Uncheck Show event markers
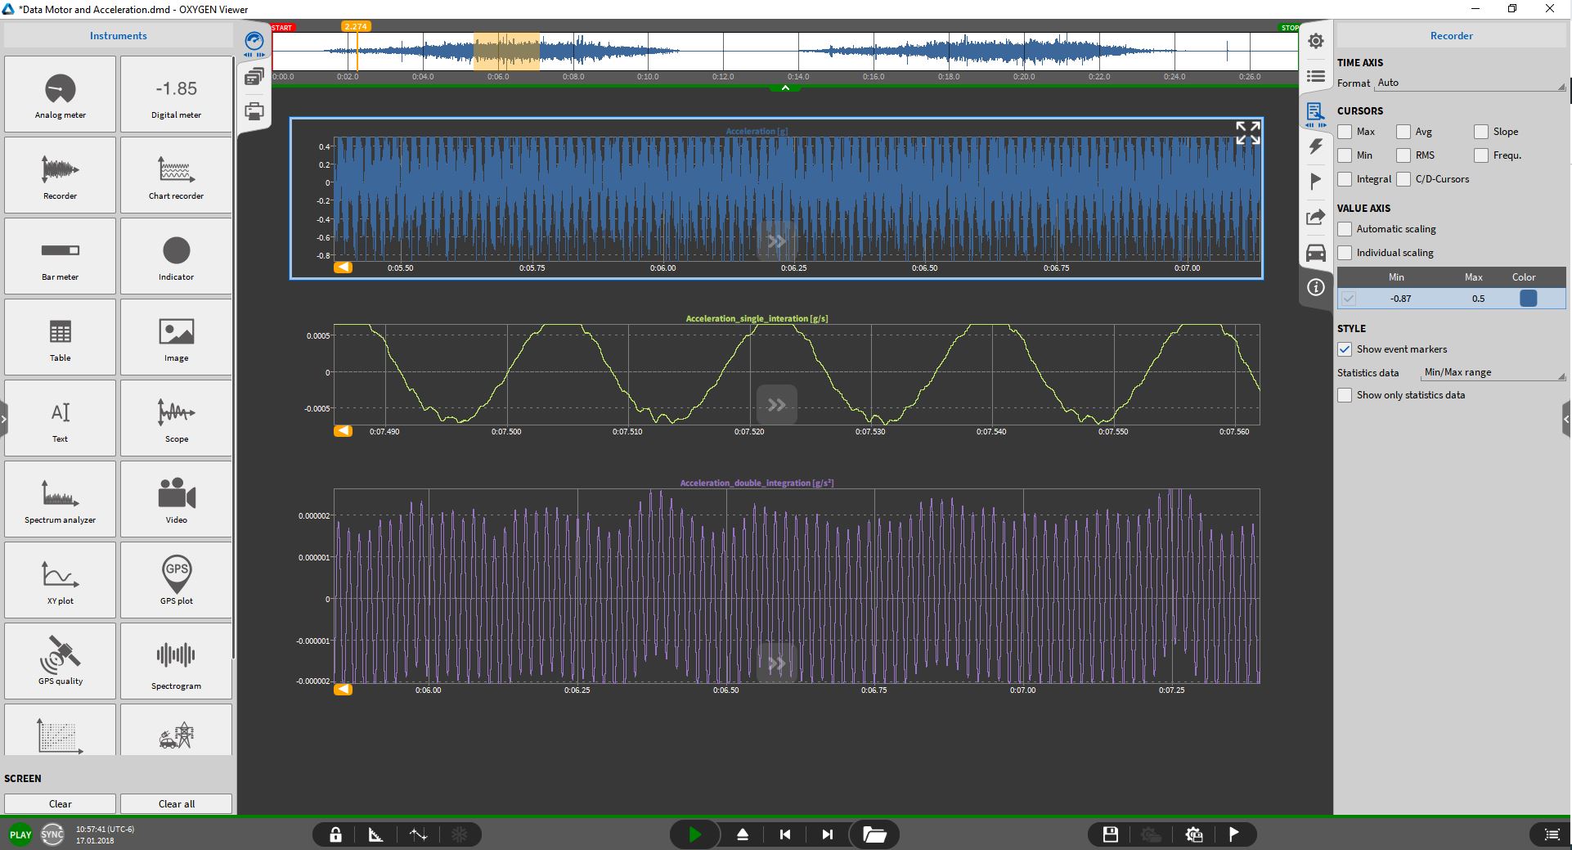This screenshot has height=850, width=1572. pyautogui.click(x=1345, y=349)
